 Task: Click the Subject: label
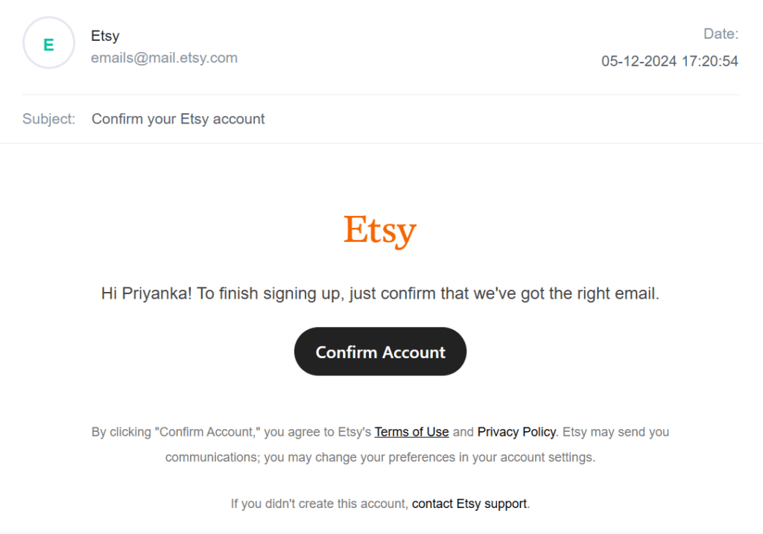(48, 118)
